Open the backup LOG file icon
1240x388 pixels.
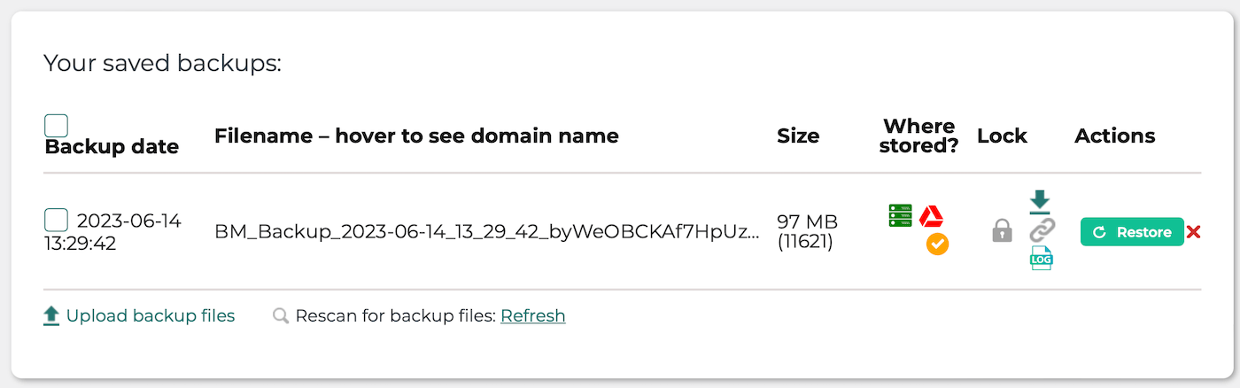point(1041,259)
